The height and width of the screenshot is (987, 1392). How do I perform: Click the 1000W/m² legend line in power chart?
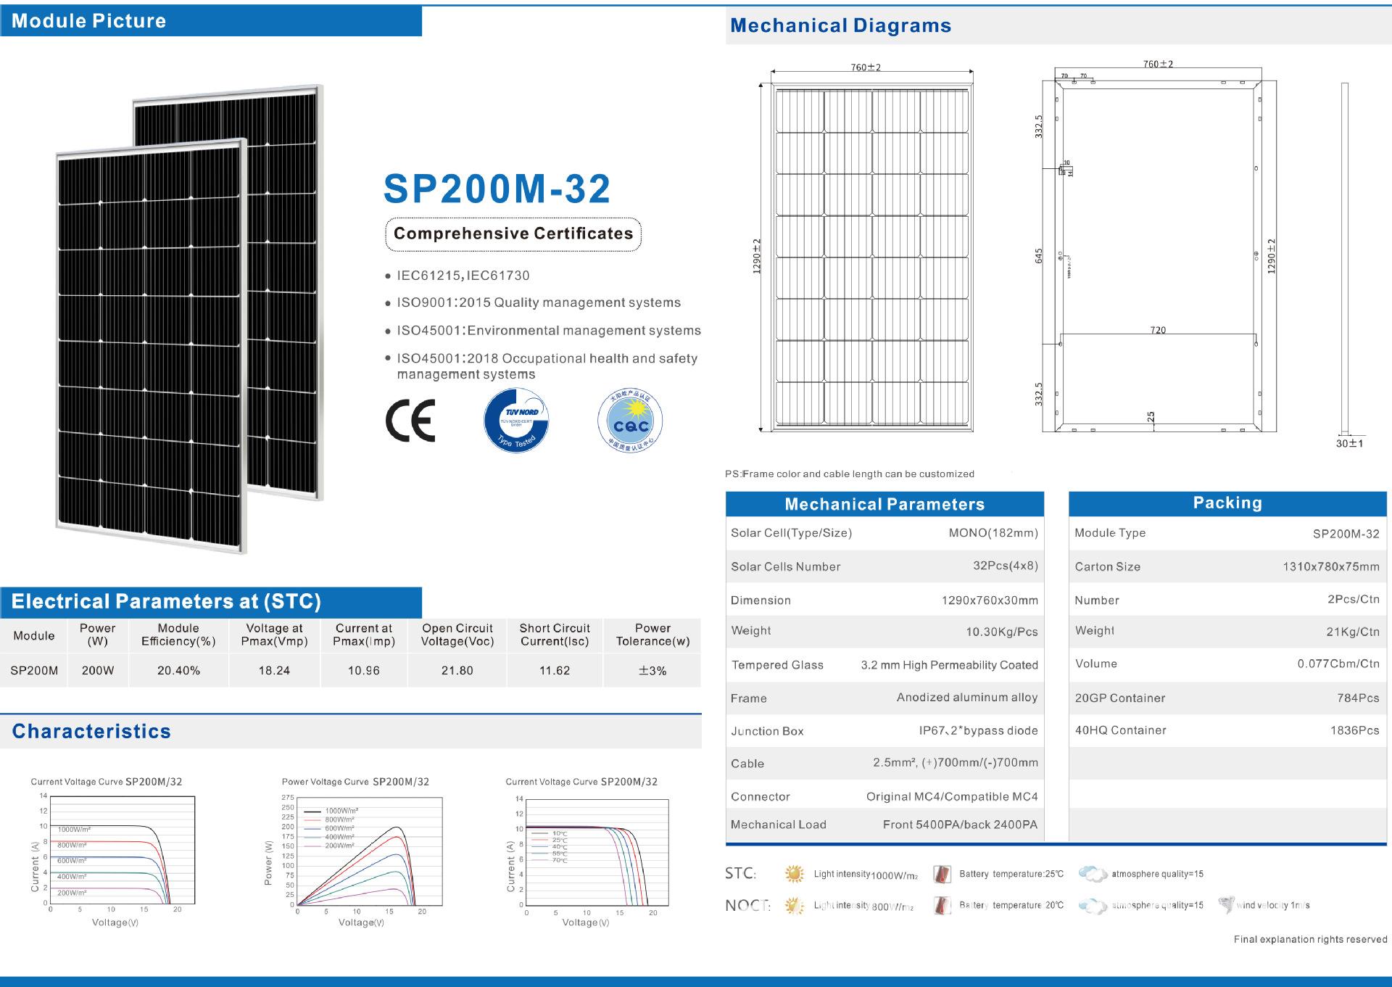coord(313,811)
